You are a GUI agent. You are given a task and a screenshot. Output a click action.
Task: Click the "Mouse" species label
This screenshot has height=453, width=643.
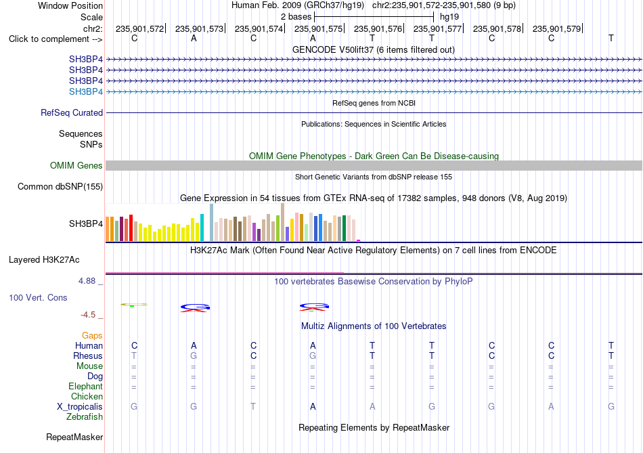point(89,366)
